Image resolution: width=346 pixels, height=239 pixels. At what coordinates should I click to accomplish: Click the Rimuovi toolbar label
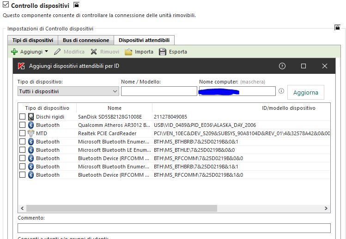(x=109, y=52)
